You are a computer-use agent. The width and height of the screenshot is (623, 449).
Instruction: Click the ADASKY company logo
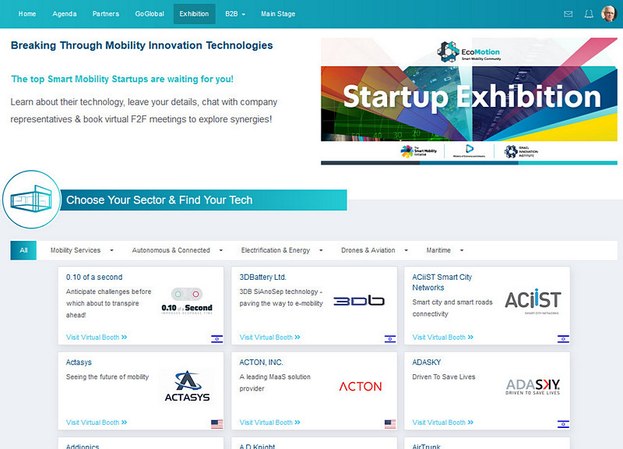click(x=533, y=387)
